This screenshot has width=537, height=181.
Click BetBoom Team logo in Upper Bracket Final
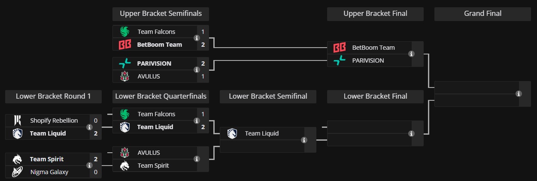340,48
